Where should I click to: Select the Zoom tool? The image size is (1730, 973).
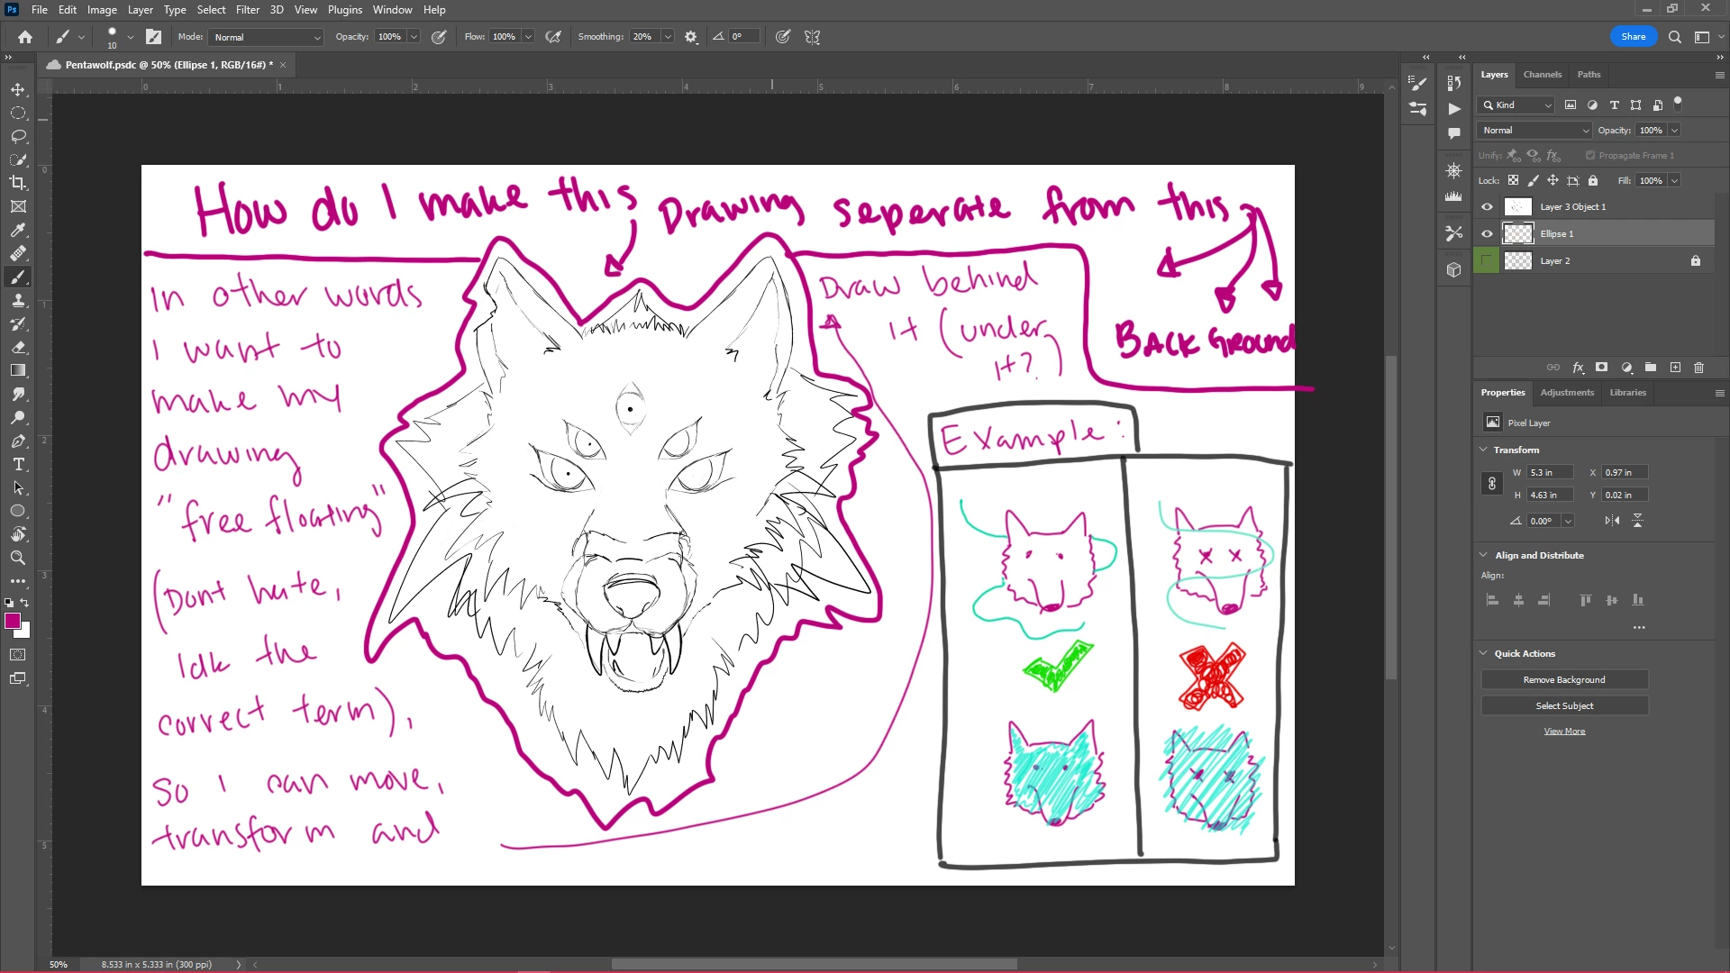tap(18, 558)
